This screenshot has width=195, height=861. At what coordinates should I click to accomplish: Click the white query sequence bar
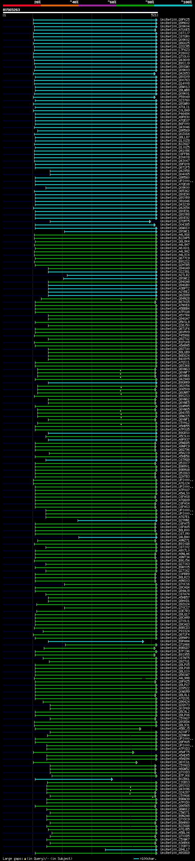pos(80,13)
